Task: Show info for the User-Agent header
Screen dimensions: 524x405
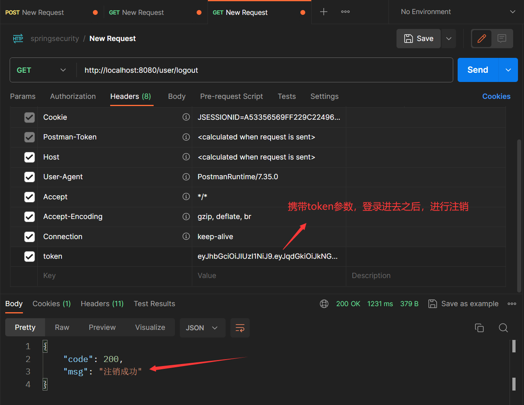Action: pyautogui.click(x=186, y=177)
